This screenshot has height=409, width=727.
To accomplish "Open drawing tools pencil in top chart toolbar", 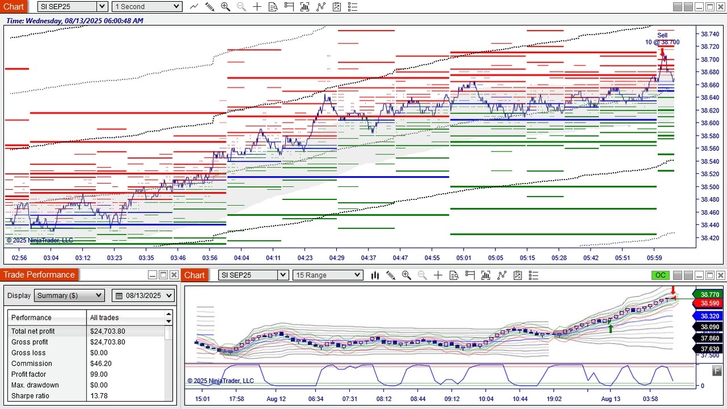I will point(210,7).
